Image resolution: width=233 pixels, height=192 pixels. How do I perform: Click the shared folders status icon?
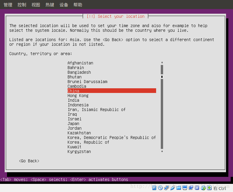pyautogui.click(x=179, y=188)
